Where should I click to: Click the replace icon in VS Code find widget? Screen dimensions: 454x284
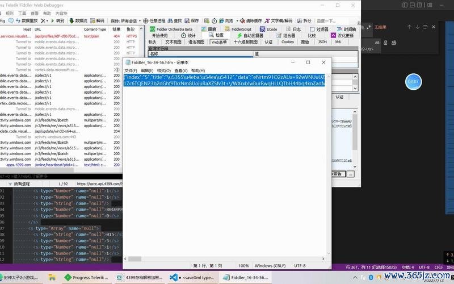(385, 43)
